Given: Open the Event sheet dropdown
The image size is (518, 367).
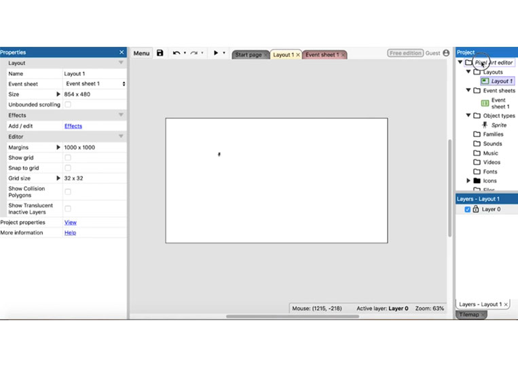Looking at the screenshot, I should 94,84.
